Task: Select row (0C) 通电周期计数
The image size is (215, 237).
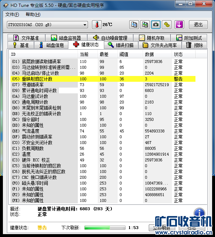Action: coord(103,102)
